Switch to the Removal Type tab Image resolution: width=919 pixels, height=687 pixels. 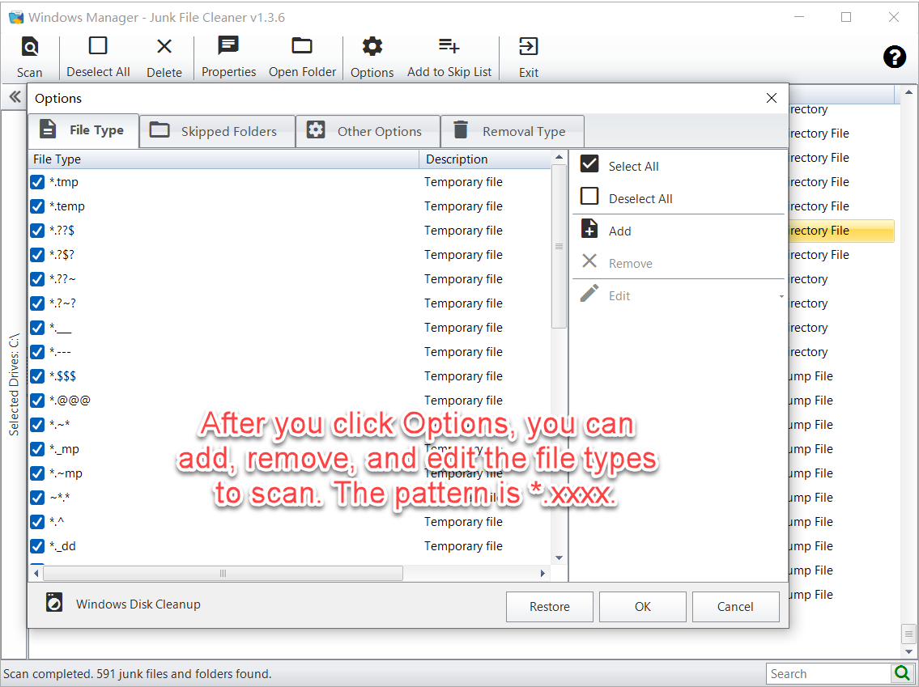(513, 131)
